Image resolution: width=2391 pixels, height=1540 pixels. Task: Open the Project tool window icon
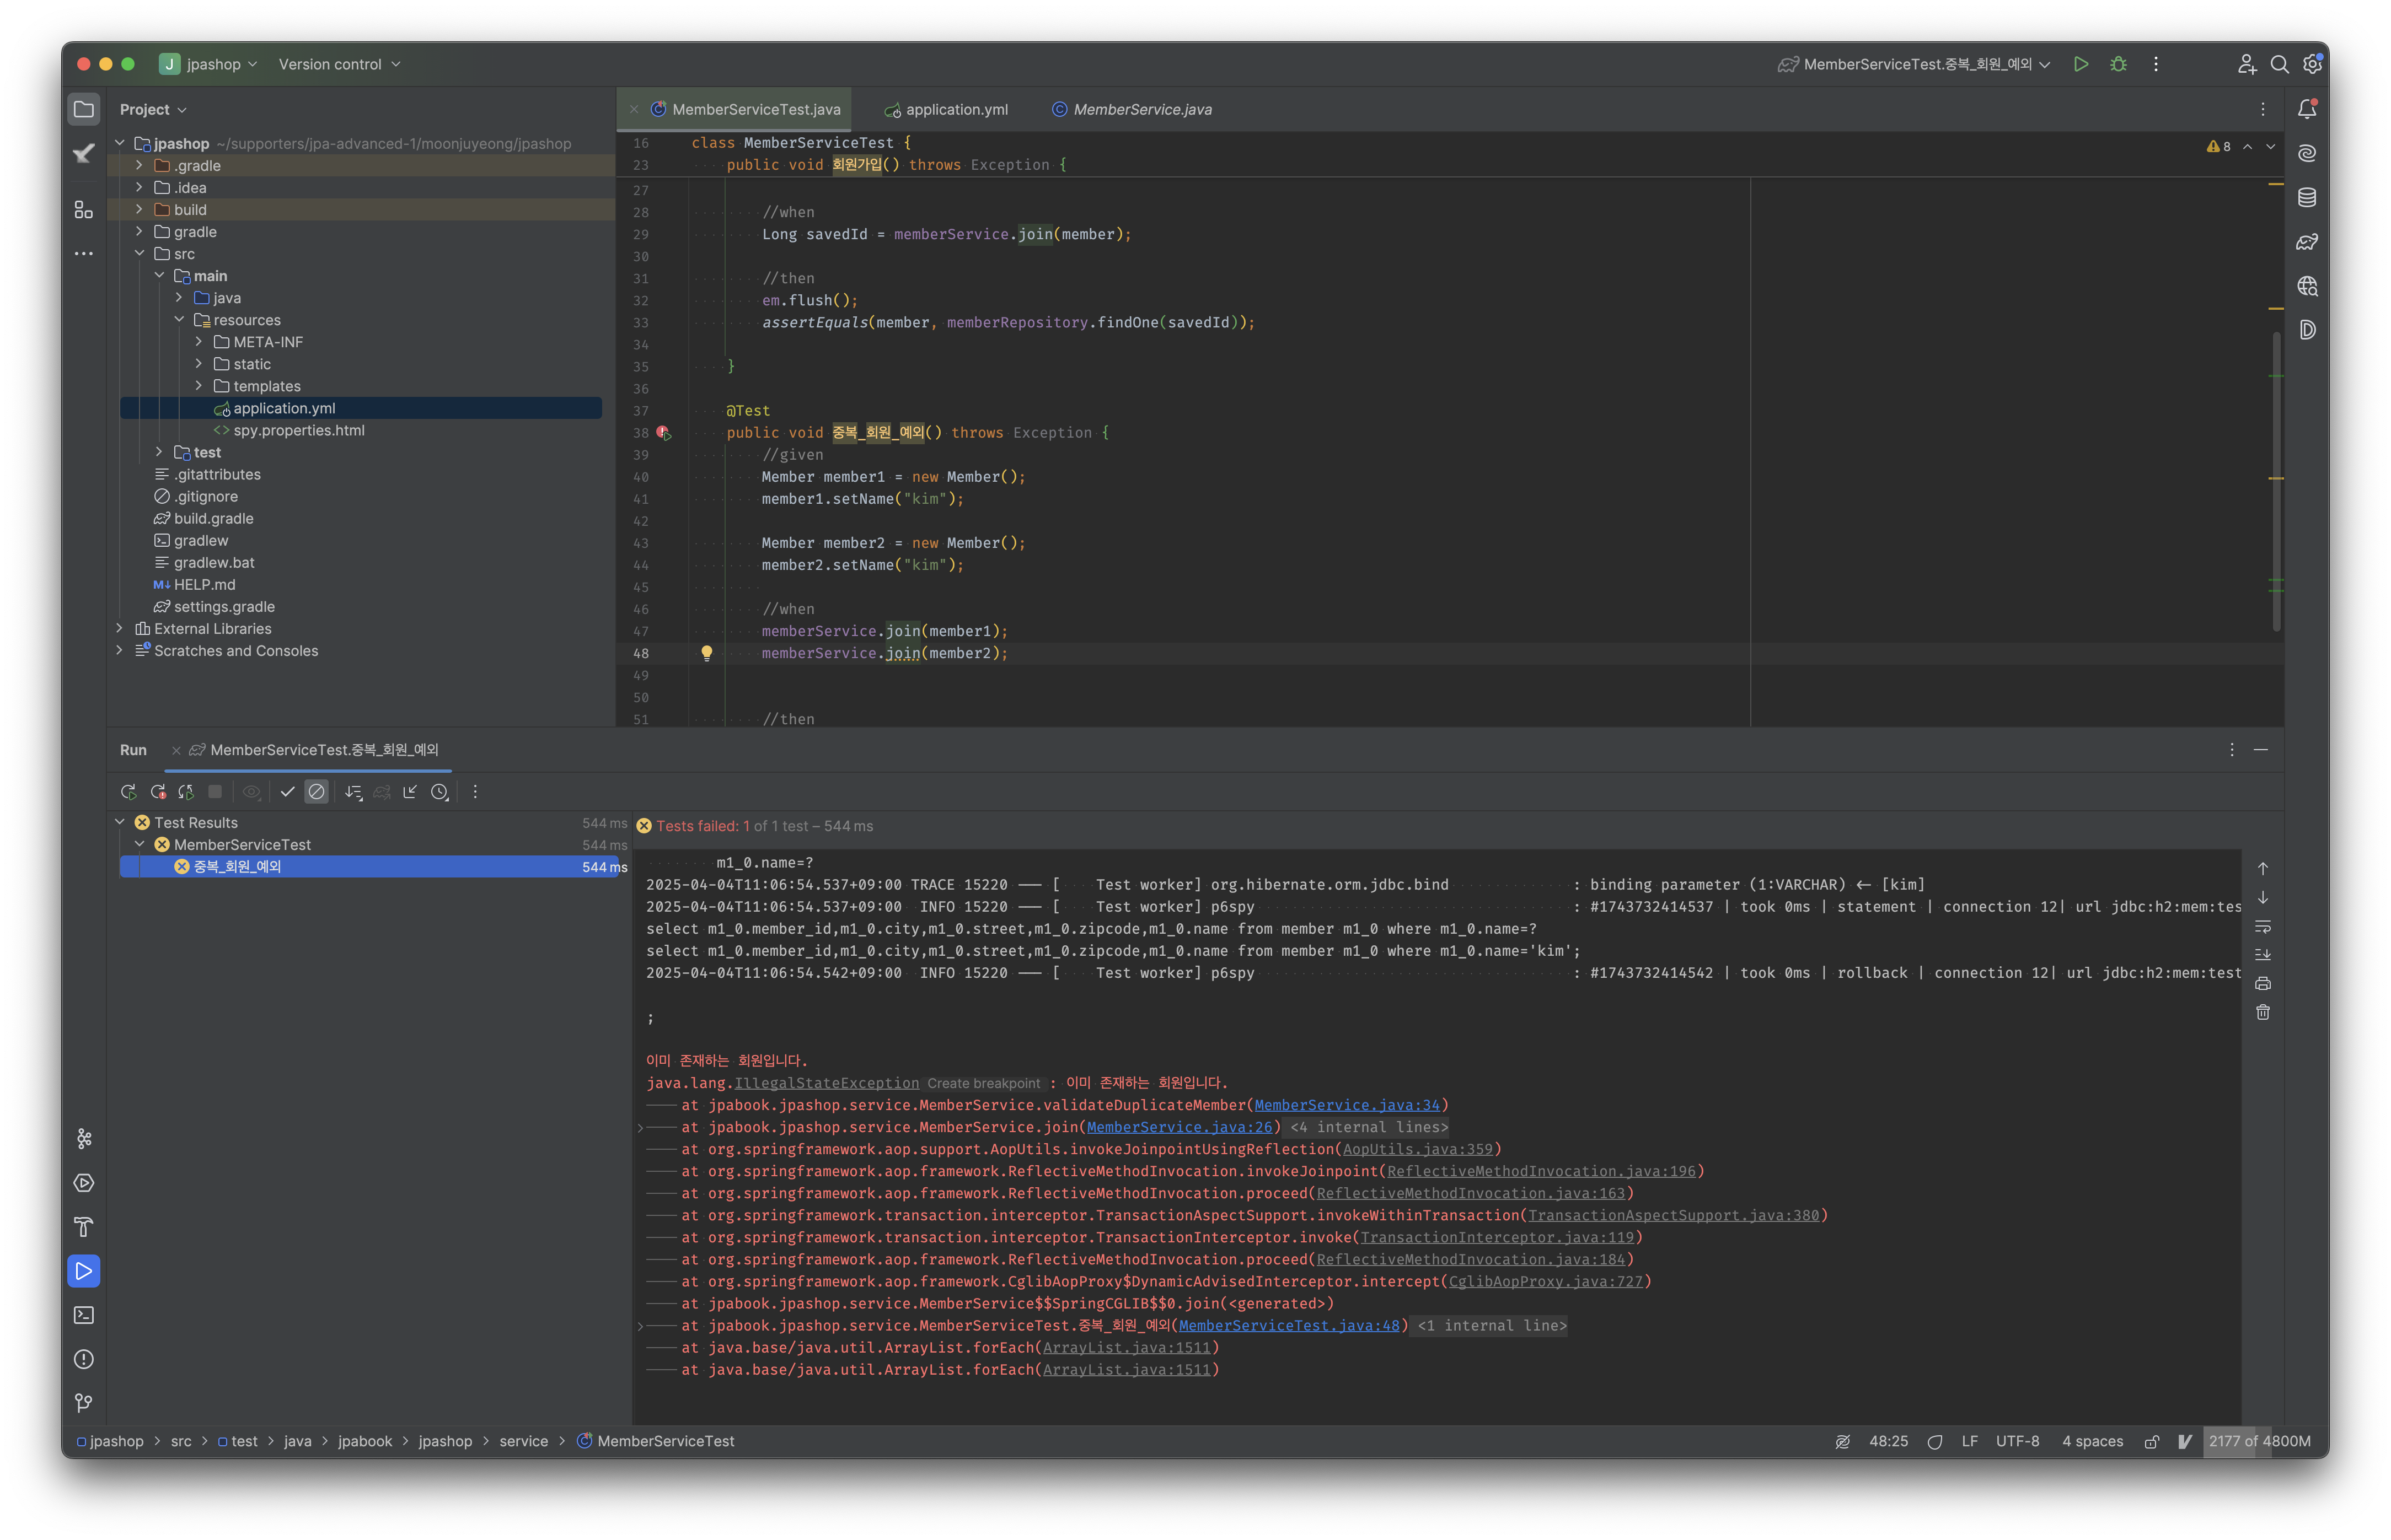[x=84, y=109]
